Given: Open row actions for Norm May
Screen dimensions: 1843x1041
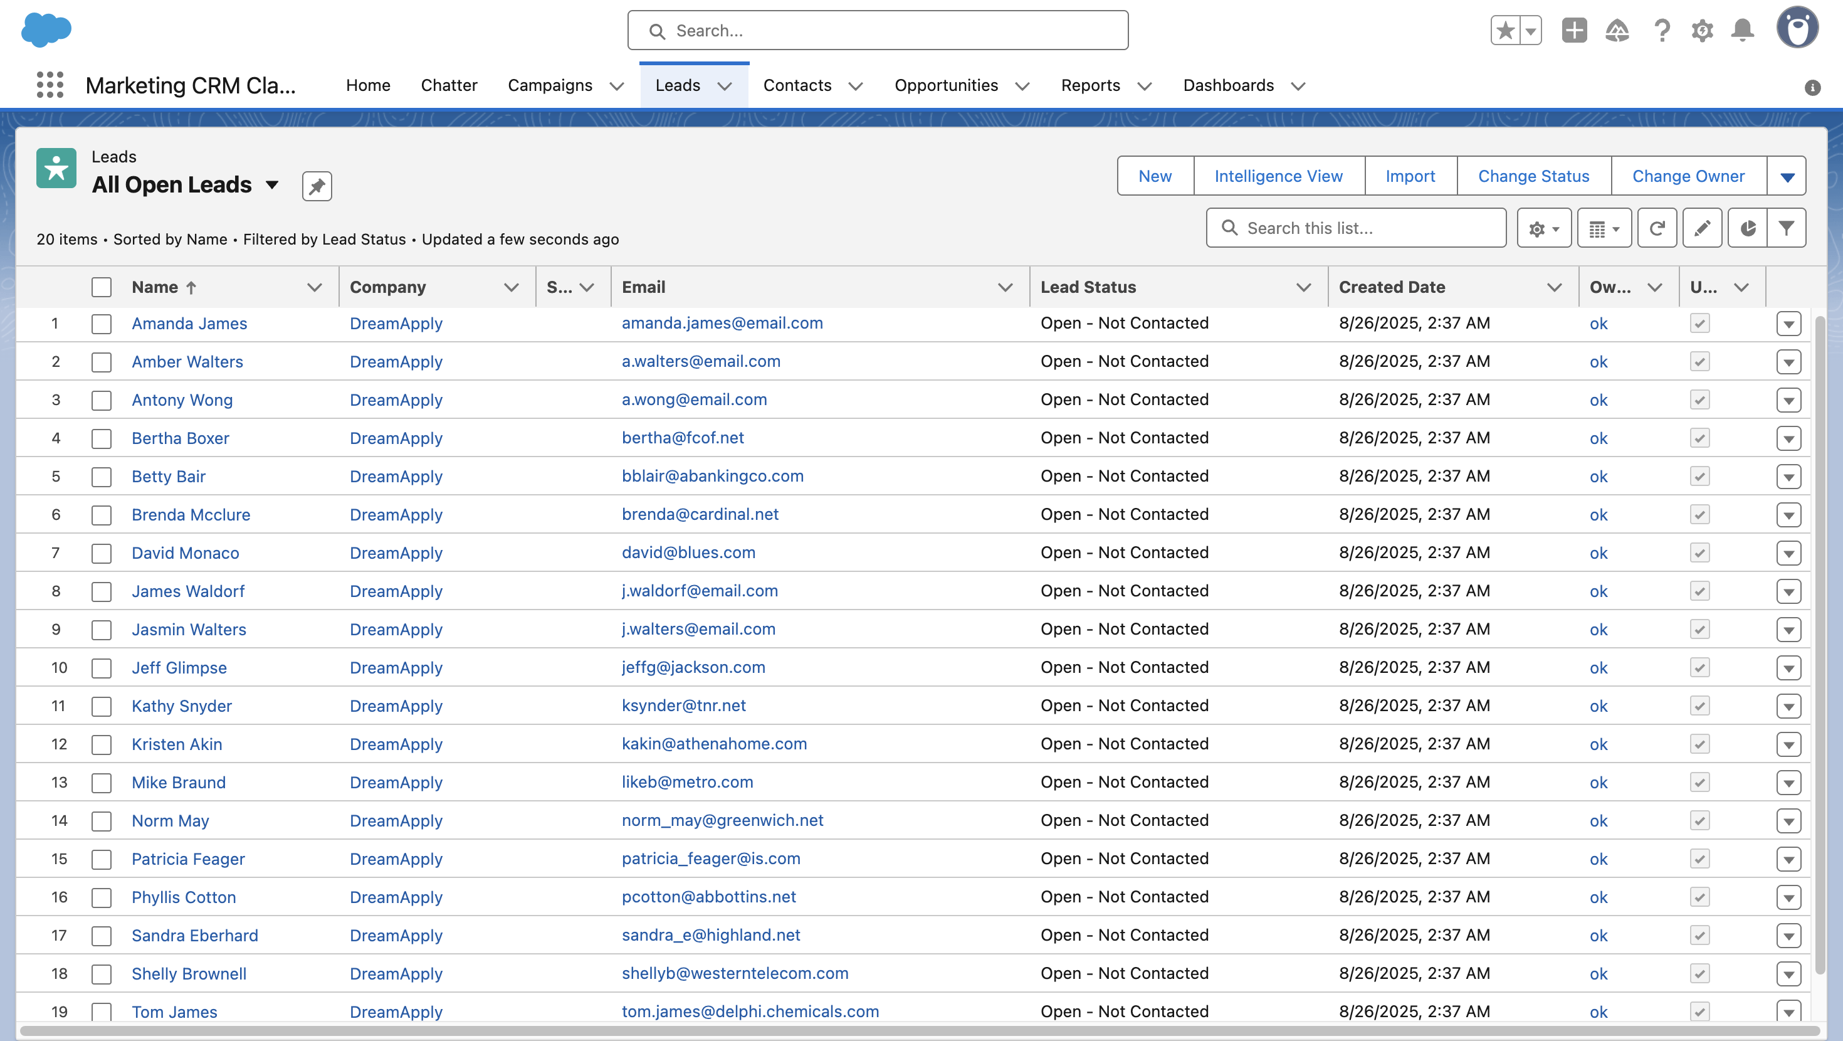Looking at the screenshot, I should click(1788, 822).
